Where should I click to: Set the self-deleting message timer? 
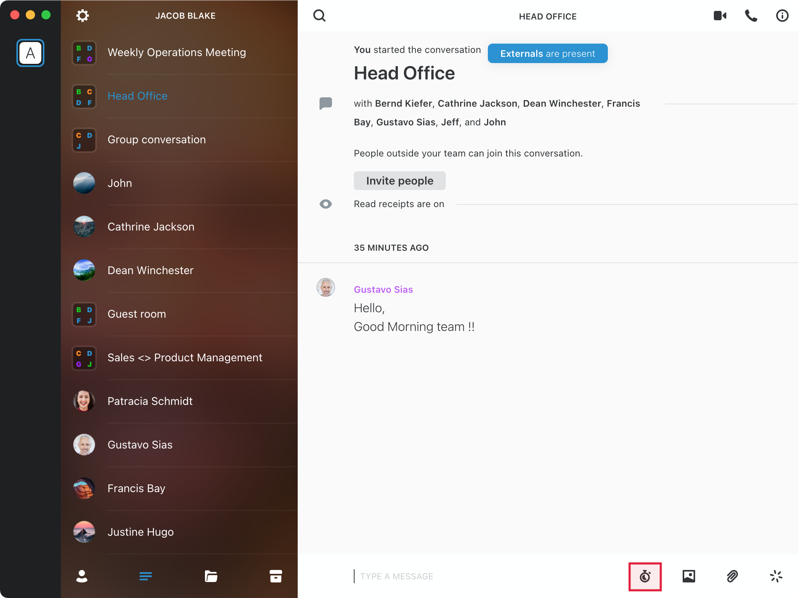point(645,576)
